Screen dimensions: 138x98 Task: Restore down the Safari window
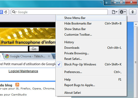click(x=122, y=2)
